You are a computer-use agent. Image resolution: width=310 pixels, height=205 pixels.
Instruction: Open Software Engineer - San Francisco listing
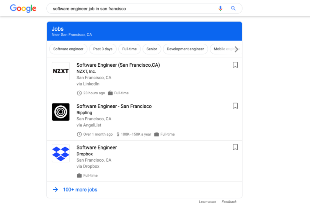pyautogui.click(x=114, y=106)
